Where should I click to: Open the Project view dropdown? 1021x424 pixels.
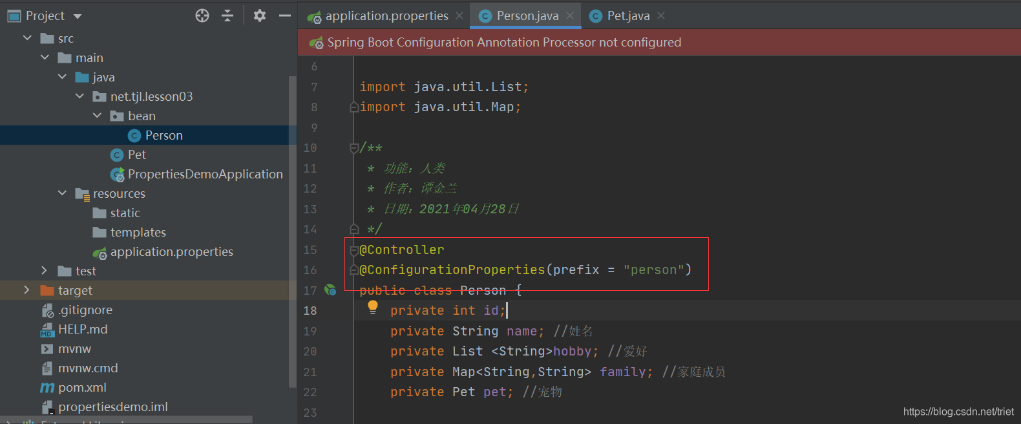click(78, 16)
